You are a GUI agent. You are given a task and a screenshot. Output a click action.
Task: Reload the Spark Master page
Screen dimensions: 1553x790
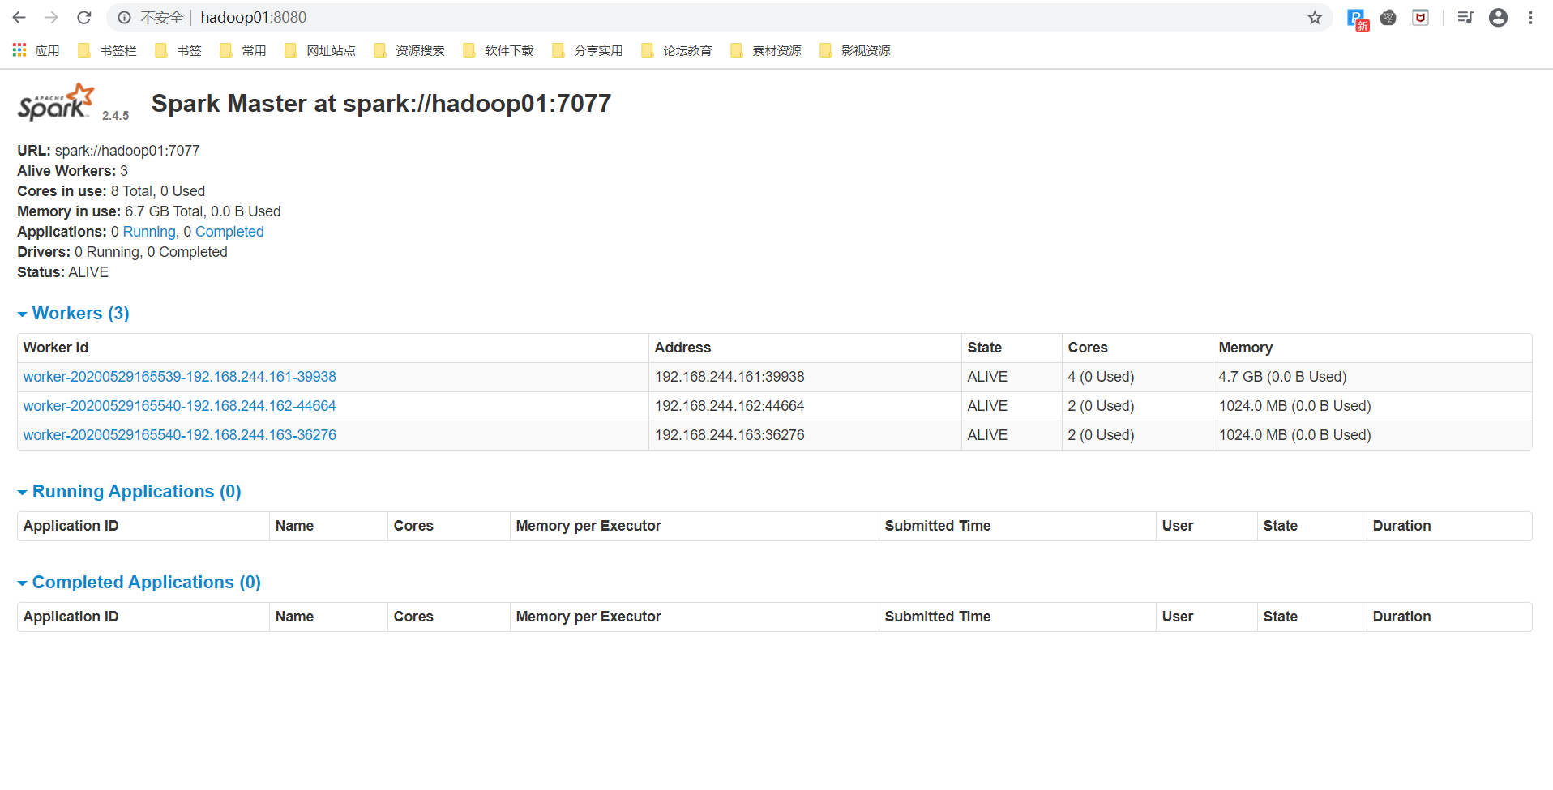pyautogui.click(x=84, y=17)
